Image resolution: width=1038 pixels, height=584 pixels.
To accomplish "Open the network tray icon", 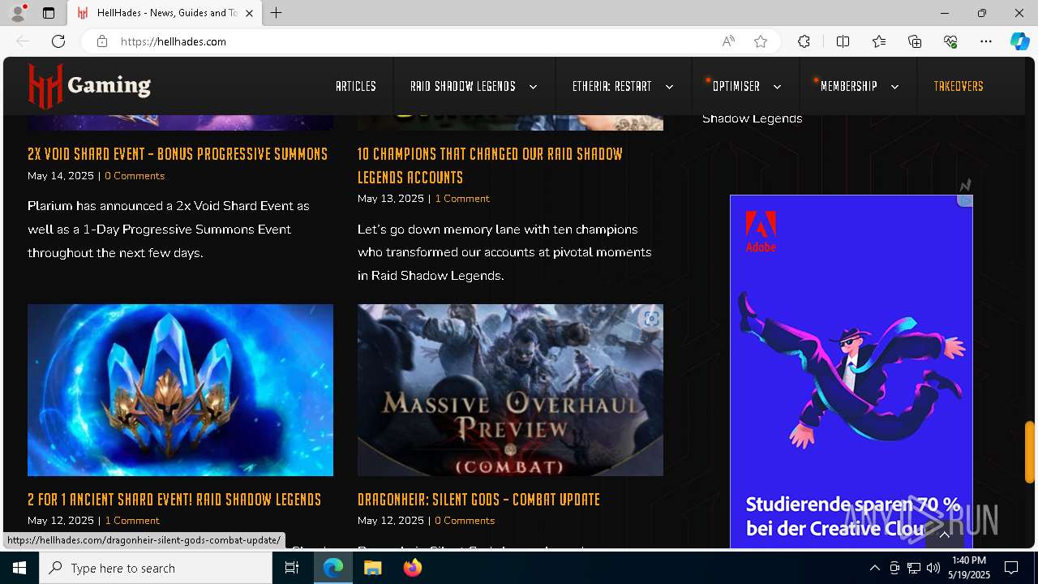I will coord(914,568).
